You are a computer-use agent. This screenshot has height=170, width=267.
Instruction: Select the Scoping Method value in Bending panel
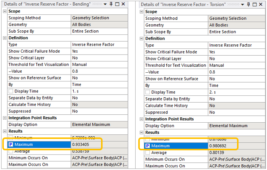[98, 18]
